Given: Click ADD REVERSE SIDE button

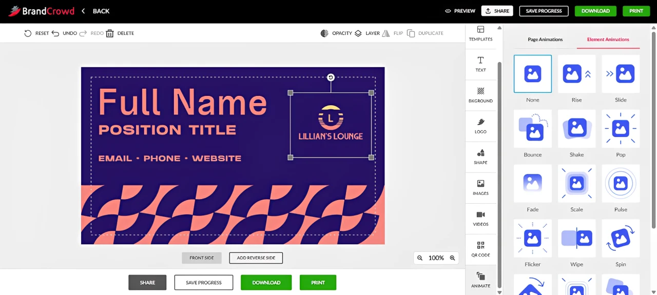Looking at the screenshot, I should pyautogui.click(x=256, y=258).
